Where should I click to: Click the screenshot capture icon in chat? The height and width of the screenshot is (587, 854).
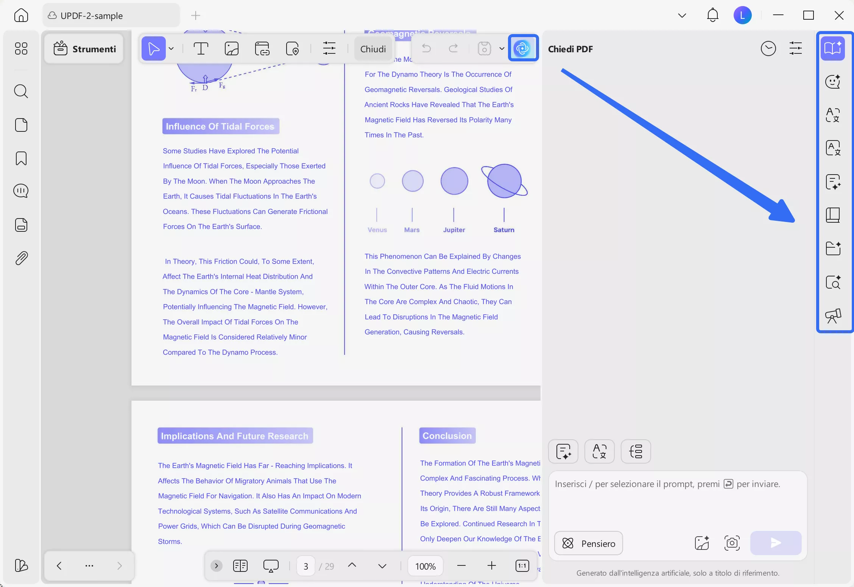(732, 543)
